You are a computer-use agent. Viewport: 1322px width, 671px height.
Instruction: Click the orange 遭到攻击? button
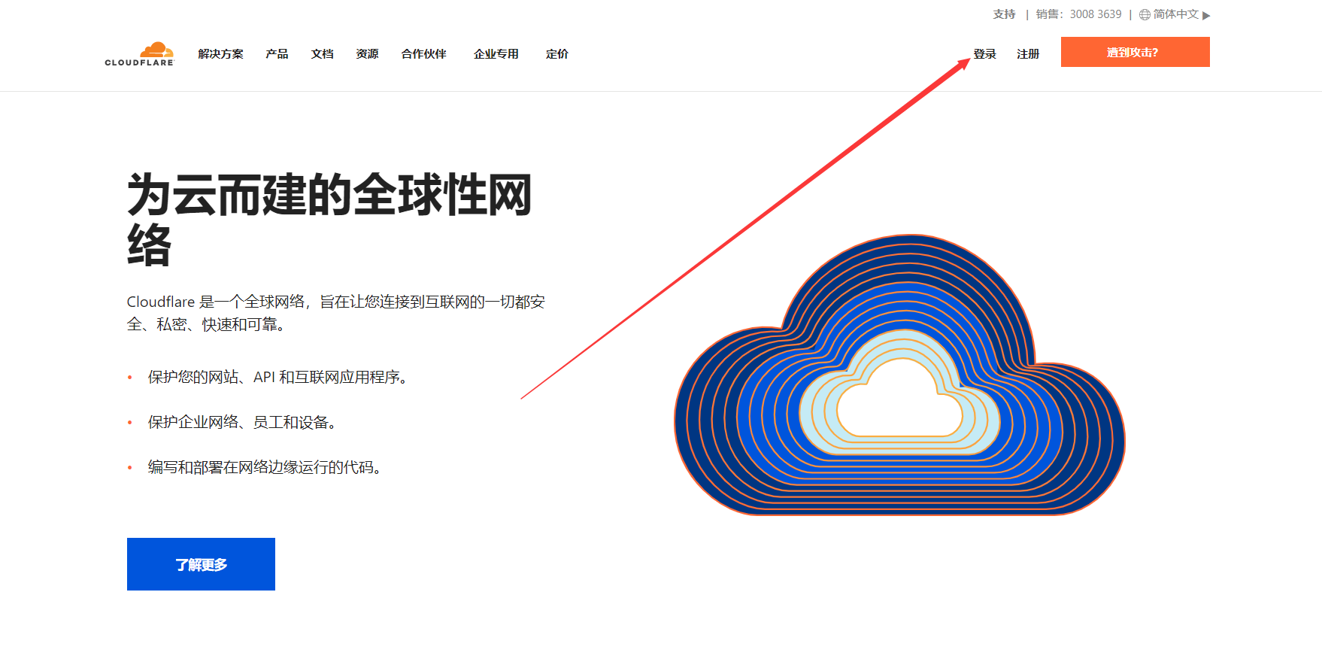(1136, 52)
